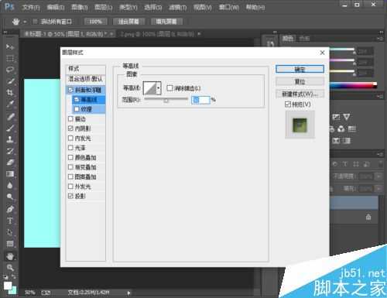Image resolution: width=387 pixels, height=298 pixels.
Task: Select the Crop tool
Action: coord(10,93)
